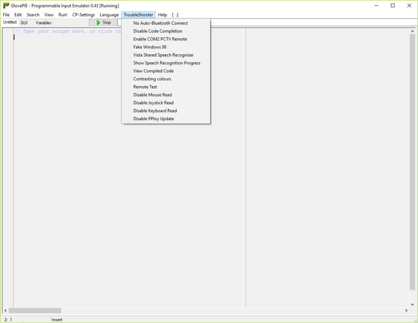Close the TroubleShooter menu header
This screenshot has width=418, height=323.
tap(138, 15)
